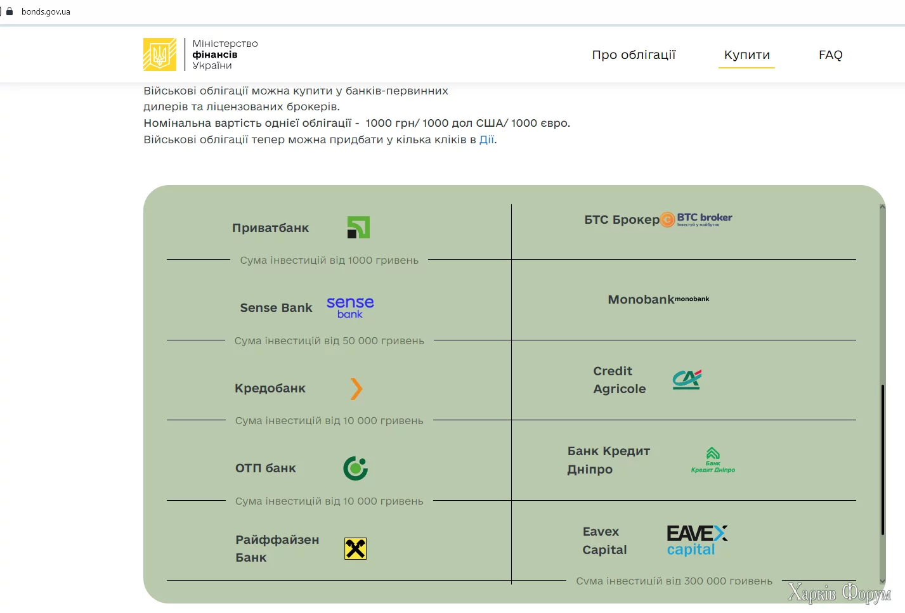Click the padlock icon in address bar
Screen dimensions: 905x613
(x=9, y=11)
